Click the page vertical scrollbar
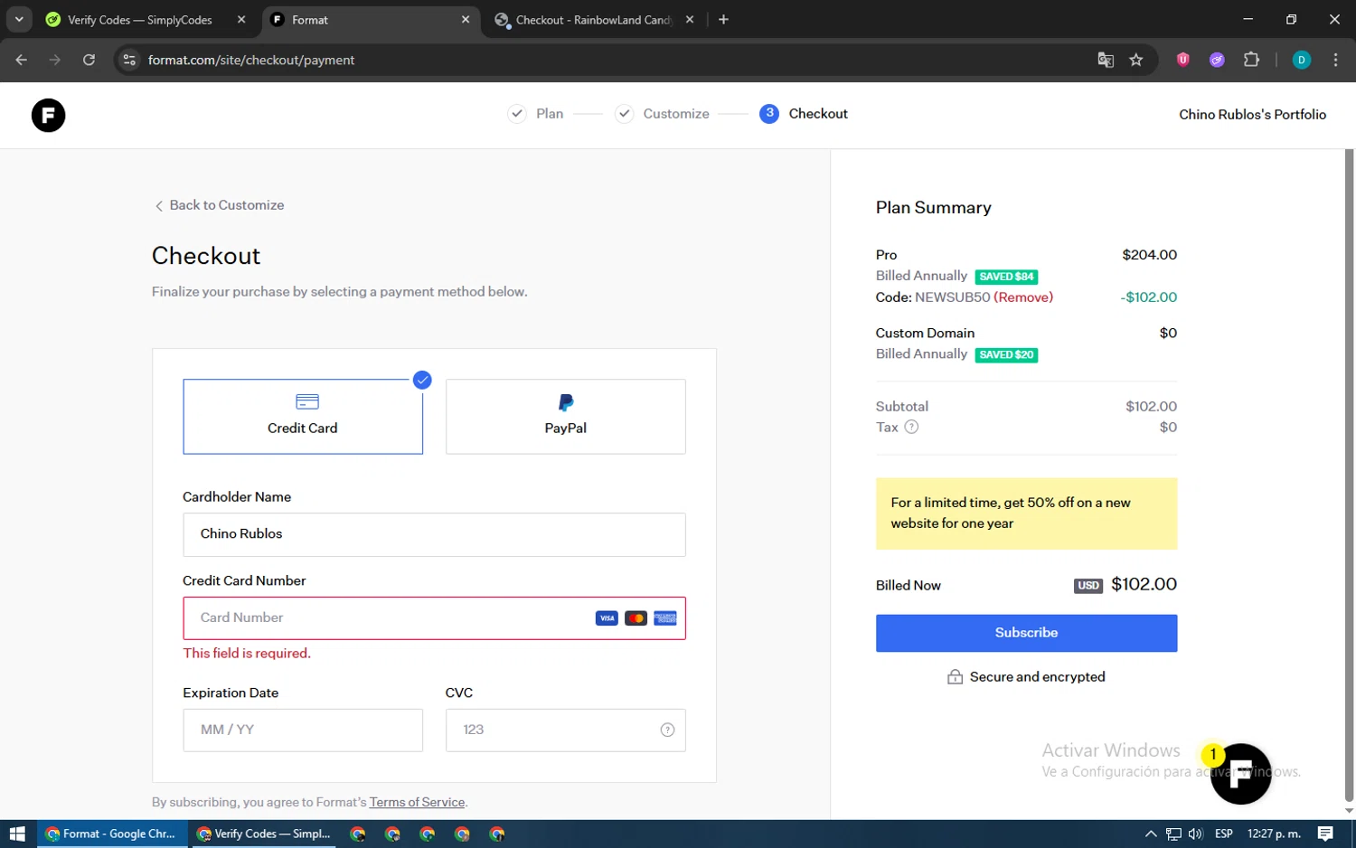The image size is (1356, 848). point(1349,475)
